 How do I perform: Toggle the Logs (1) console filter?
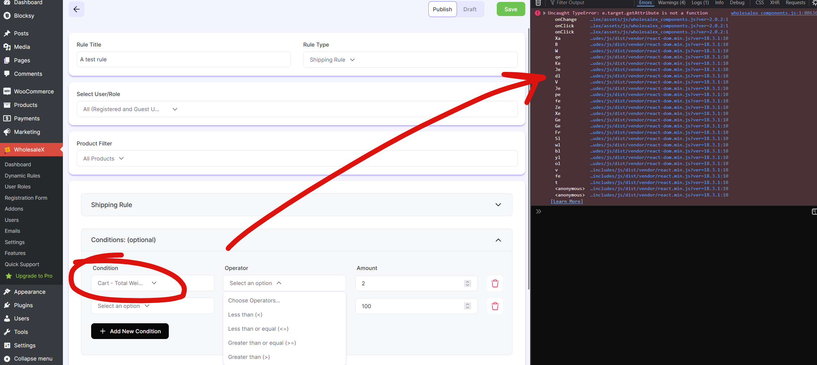tap(700, 3)
